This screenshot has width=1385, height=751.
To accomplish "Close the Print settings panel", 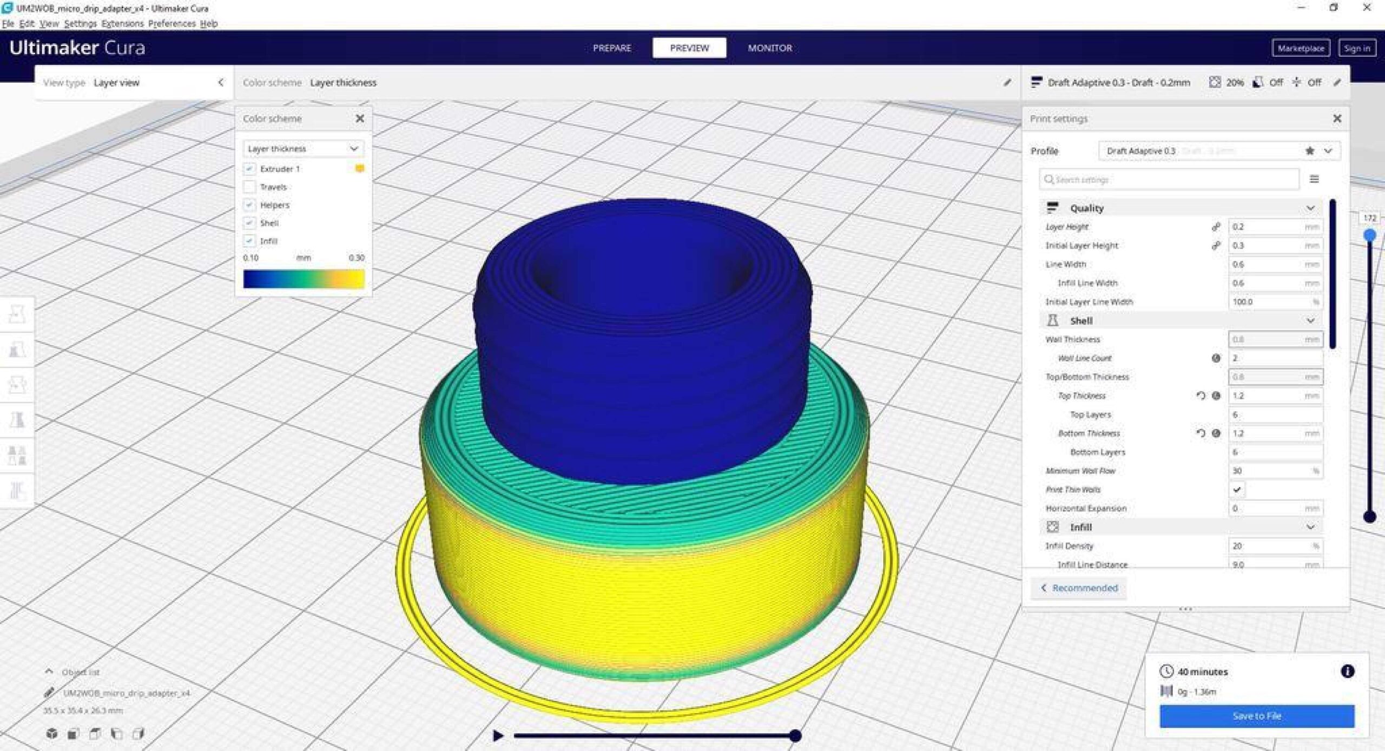I will click(1337, 118).
